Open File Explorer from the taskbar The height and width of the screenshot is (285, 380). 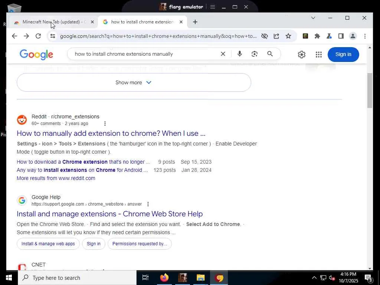click(x=200, y=278)
